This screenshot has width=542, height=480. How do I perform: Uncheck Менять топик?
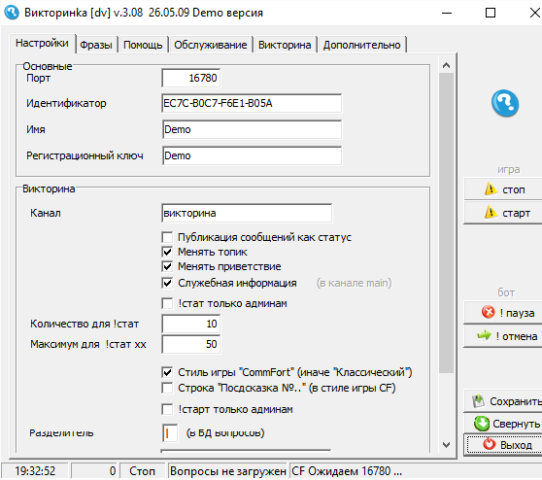(167, 252)
